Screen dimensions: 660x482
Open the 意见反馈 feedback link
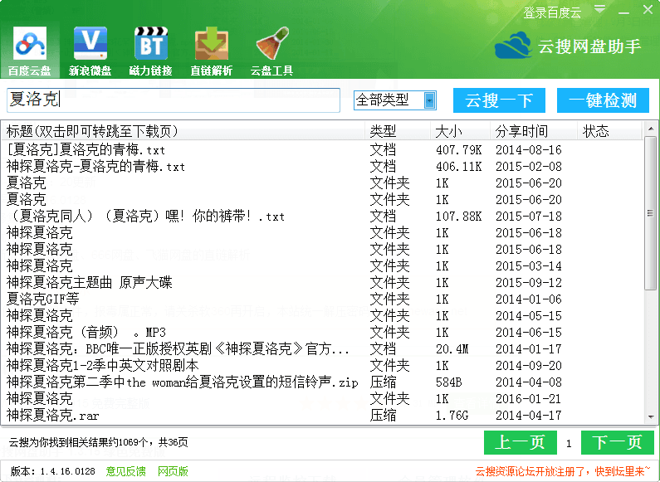coord(126,471)
